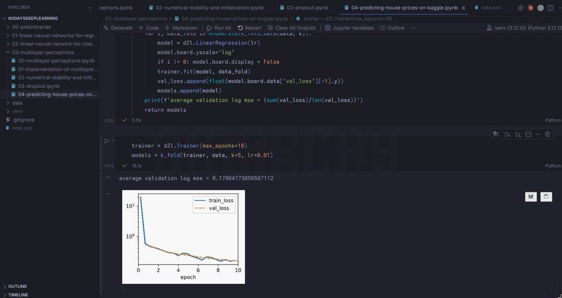562x298 pixels.
Task: Click breadcrumb 03-multilayer-perceptrons
Action: (x=135, y=18)
